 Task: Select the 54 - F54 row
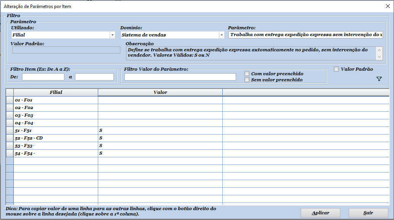[10, 154]
